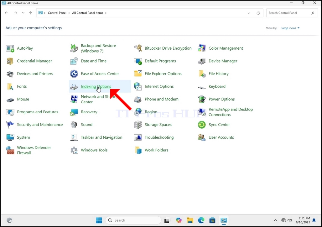
Task: Open Task View on the taskbar
Action: point(167,220)
